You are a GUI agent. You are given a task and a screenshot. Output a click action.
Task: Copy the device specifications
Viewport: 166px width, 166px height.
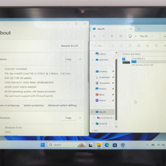coord(68,59)
